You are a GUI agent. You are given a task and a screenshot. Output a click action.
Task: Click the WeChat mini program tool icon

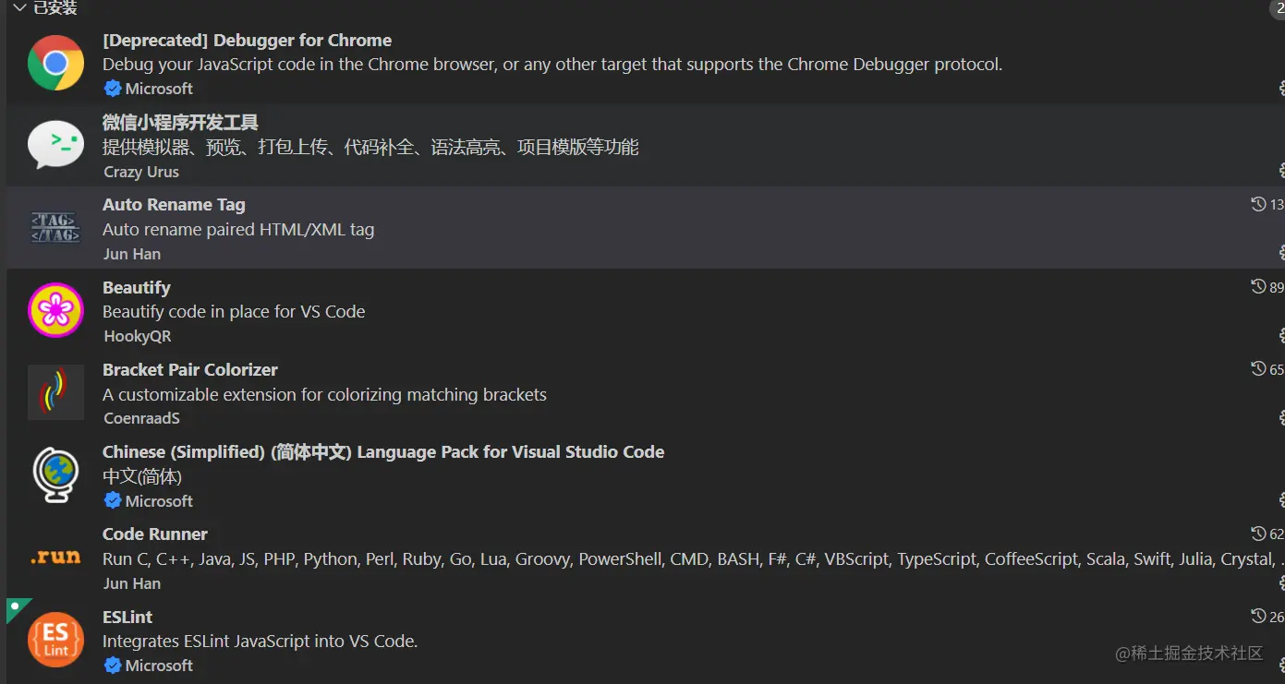[55, 145]
